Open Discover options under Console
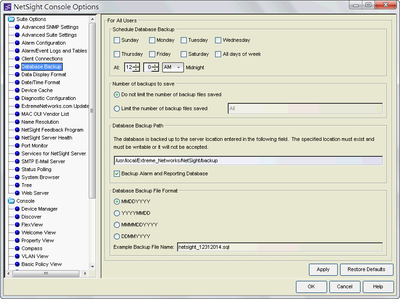This screenshot has width=400, height=299. (x=31, y=217)
